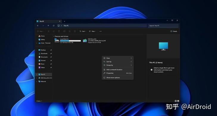Viewport: 217px width, 116px height.
Task: Click the Delete trash icon
Action: click(x=75, y=31)
